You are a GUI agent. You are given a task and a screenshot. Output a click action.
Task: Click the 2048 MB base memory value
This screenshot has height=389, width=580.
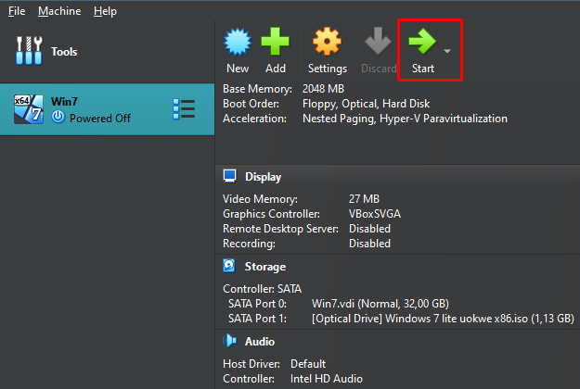tap(323, 89)
